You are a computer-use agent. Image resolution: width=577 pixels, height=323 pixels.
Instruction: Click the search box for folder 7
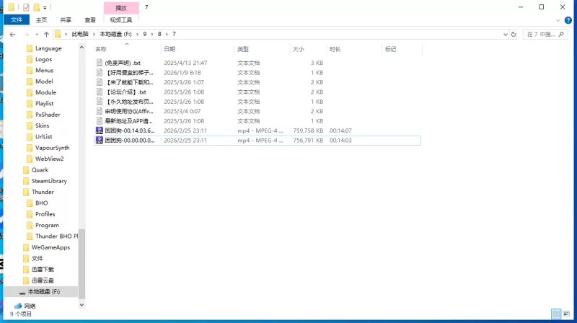[x=545, y=34]
